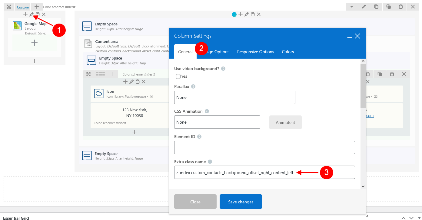Open the CSS Animation dropdown
Image resolution: width=422 pixels, height=220 pixels.
(x=217, y=122)
